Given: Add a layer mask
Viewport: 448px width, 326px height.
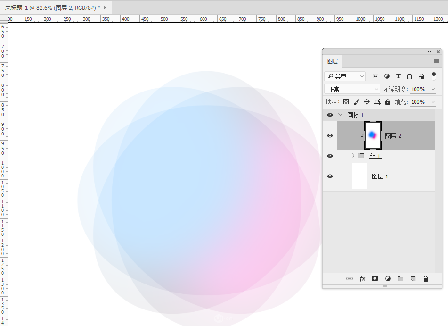Looking at the screenshot, I should click(375, 279).
